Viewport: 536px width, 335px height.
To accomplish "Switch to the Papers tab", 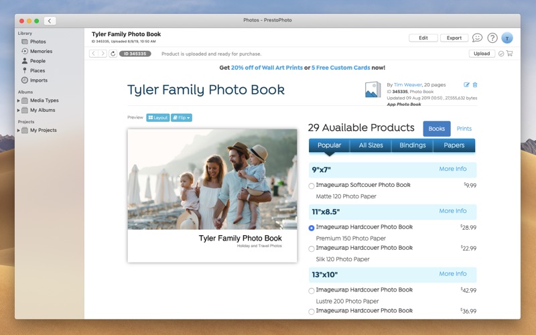I will pos(454,145).
